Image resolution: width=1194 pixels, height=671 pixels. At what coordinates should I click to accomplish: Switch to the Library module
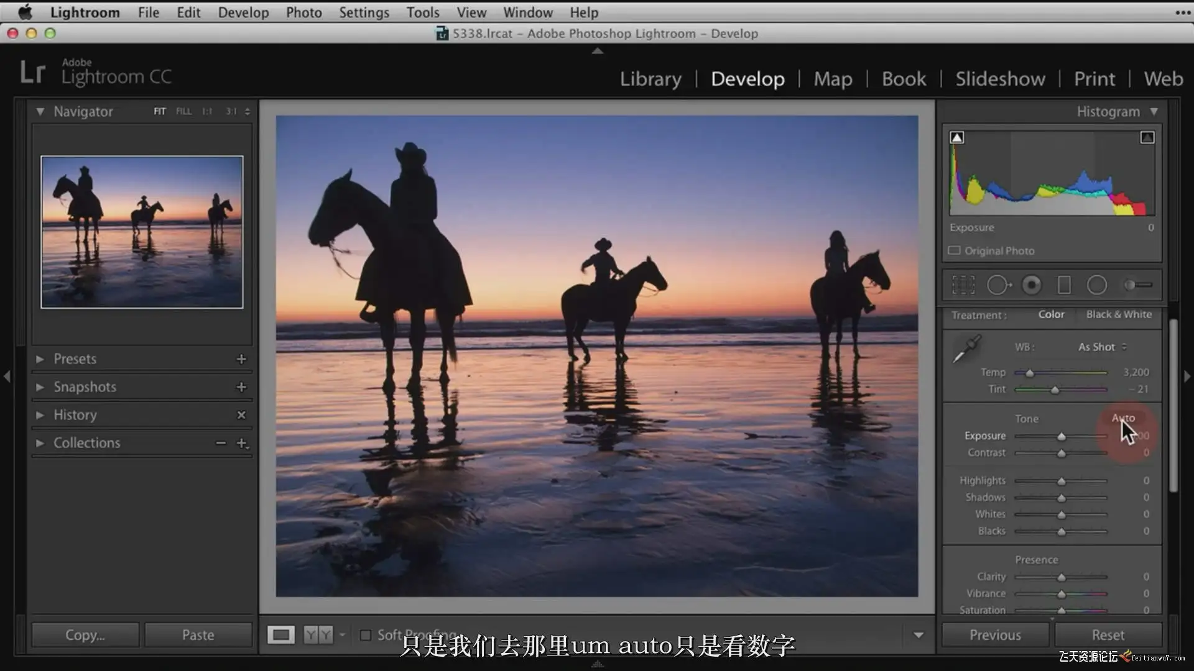coord(650,79)
